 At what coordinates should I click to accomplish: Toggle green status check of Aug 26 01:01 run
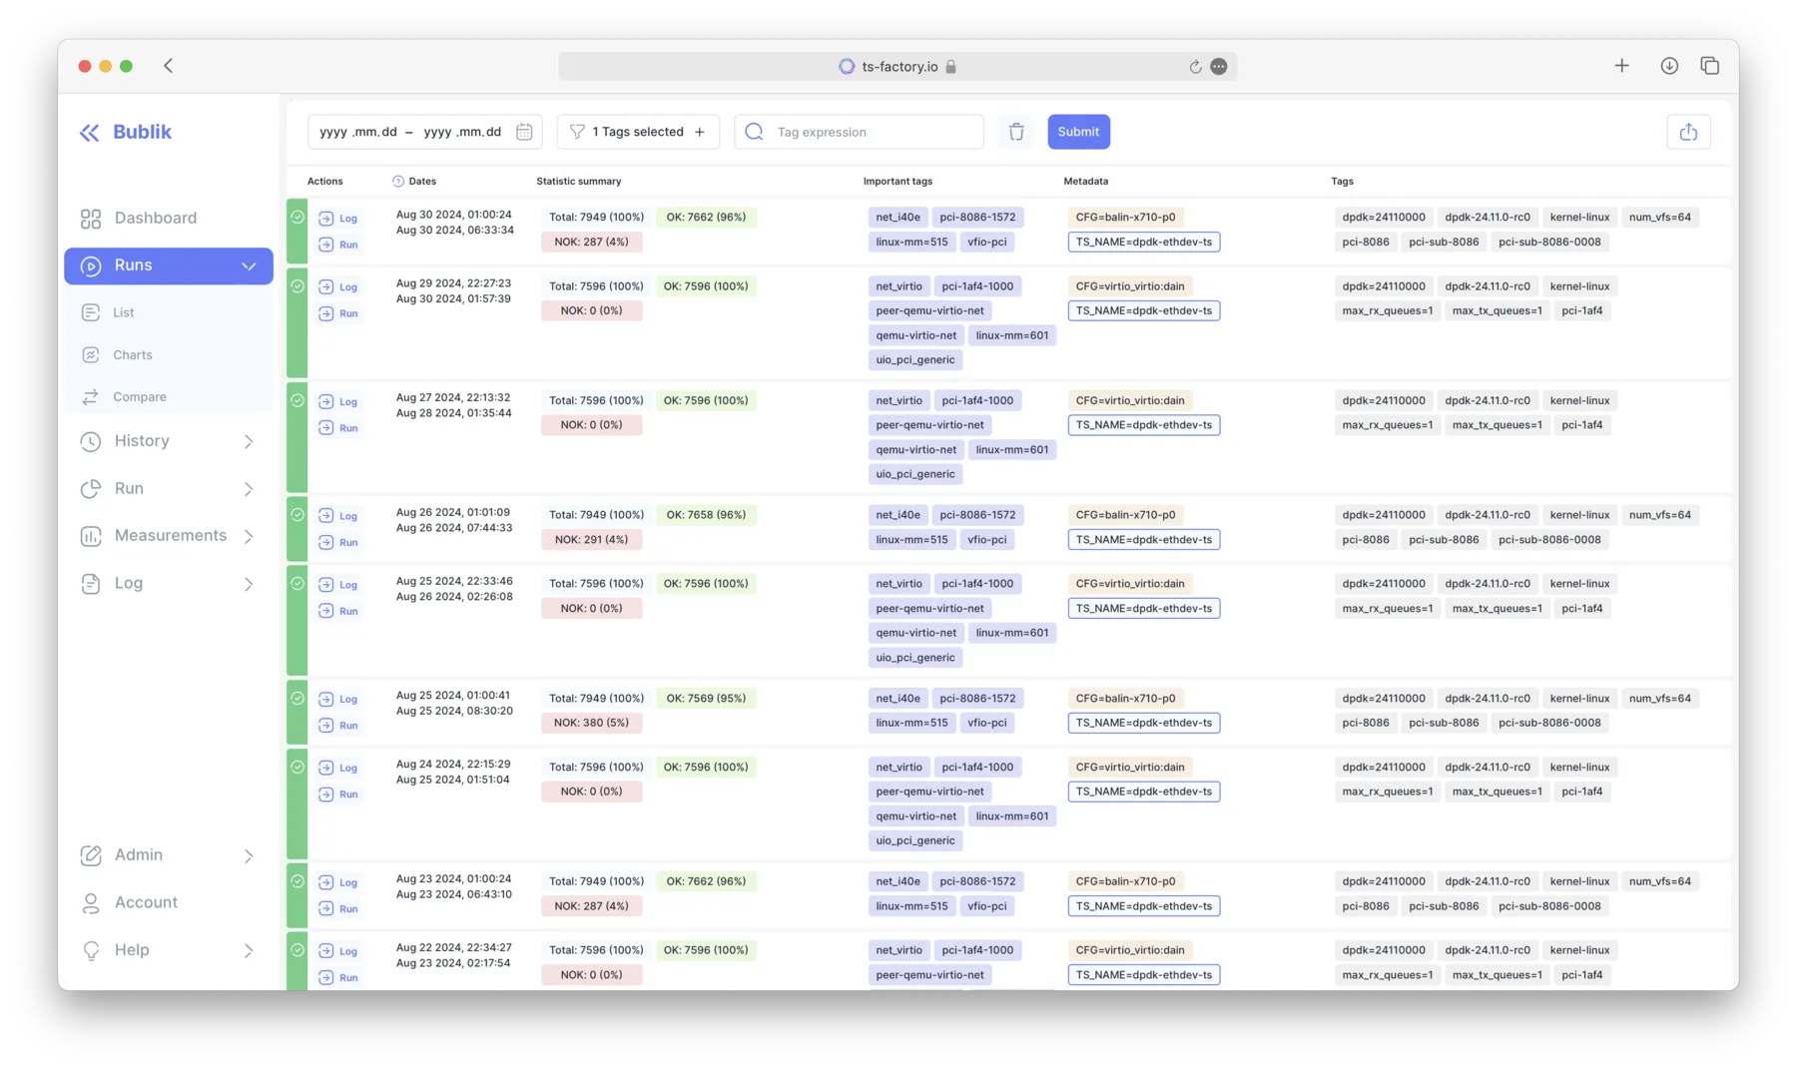click(298, 515)
